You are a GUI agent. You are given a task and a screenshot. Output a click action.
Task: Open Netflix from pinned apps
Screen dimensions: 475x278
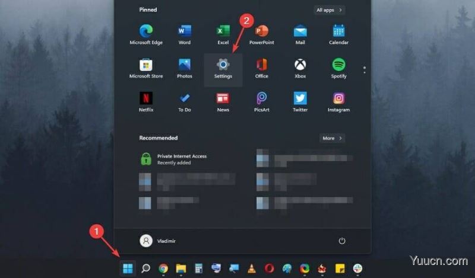click(146, 101)
